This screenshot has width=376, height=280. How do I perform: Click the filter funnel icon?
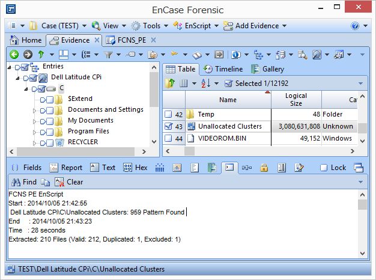coord(108,55)
